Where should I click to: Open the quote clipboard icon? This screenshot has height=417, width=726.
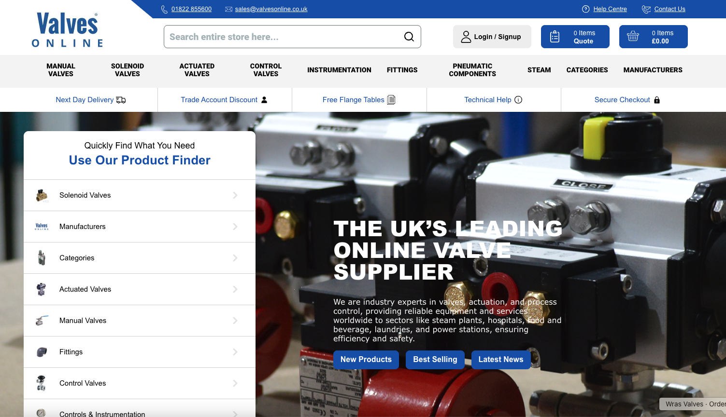point(554,36)
